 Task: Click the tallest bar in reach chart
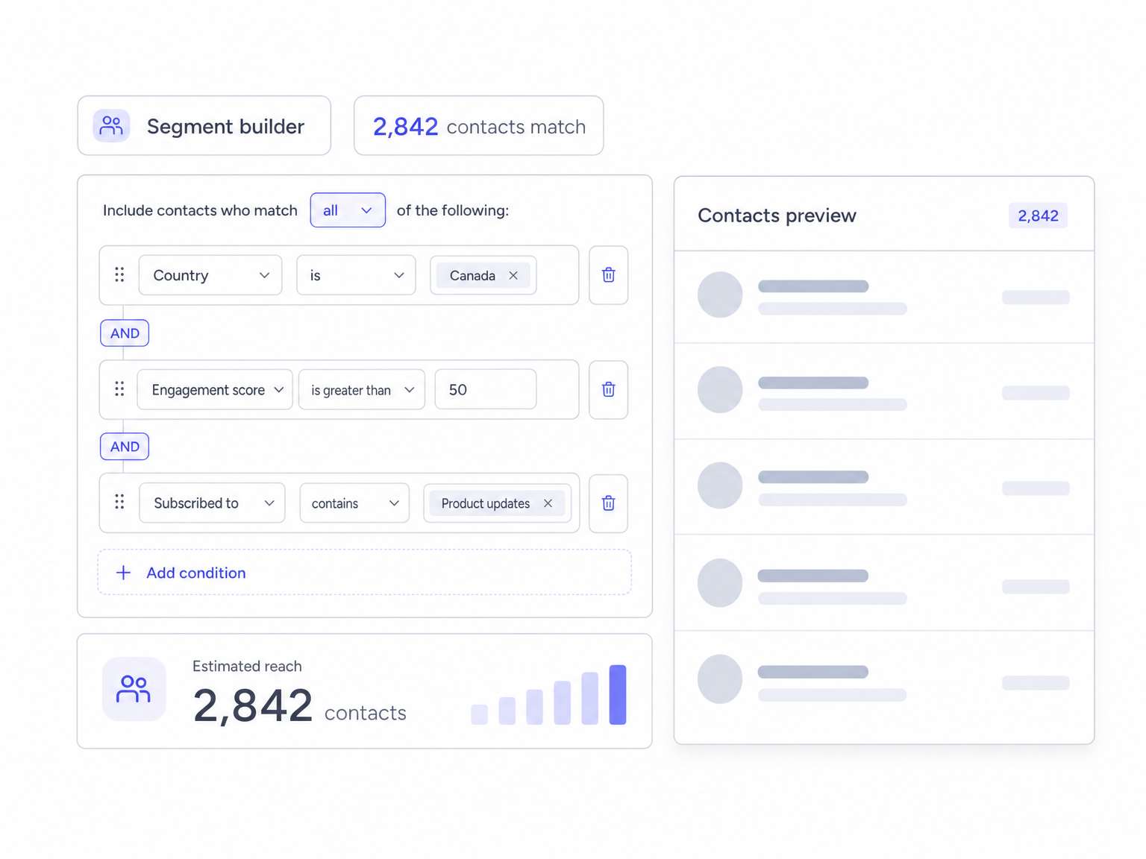tap(618, 695)
